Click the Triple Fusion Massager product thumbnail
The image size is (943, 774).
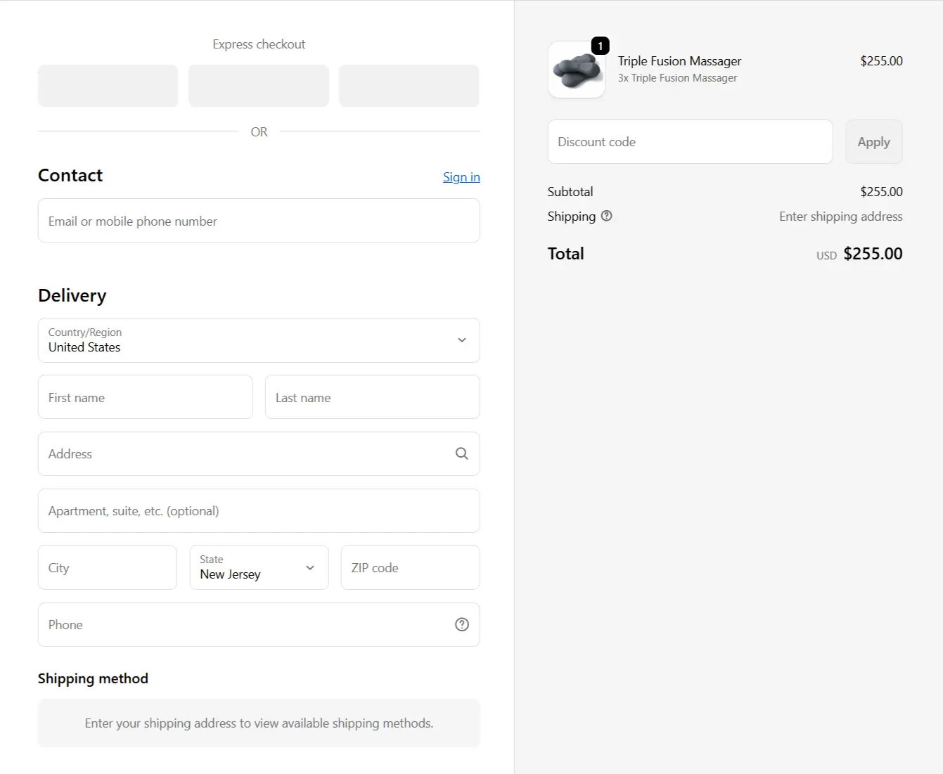tap(576, 70)
